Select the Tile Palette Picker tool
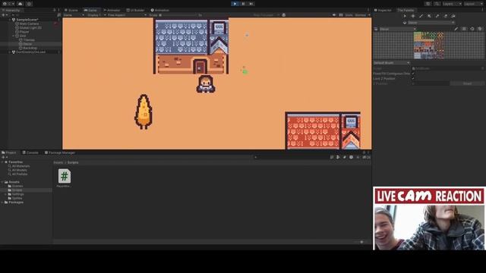The height and width of the screenshot is (273, 486). point(437,16)
